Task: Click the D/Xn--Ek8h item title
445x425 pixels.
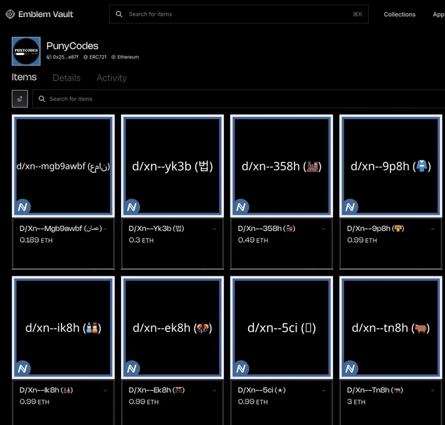Action: pos(156,390)
